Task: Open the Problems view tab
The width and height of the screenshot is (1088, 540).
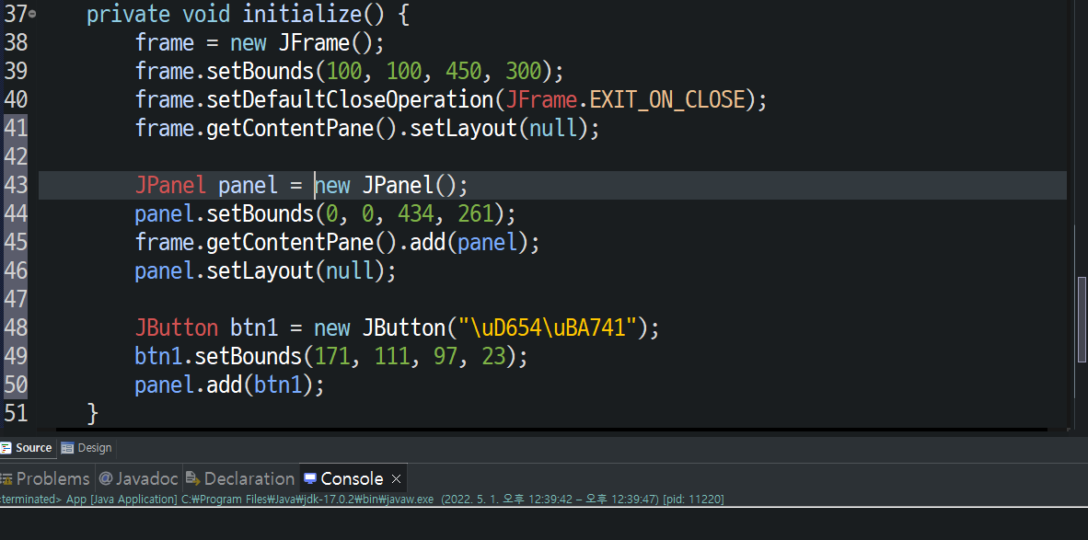Action: pyautogui.click(x=46, y=479)
